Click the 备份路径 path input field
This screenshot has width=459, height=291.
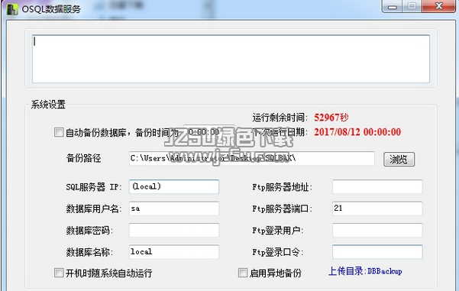(252, 158)
